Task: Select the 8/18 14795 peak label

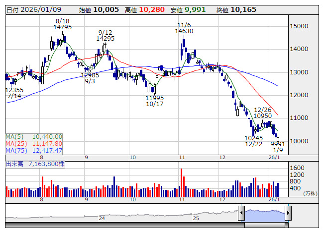Action: coord(63,24)
